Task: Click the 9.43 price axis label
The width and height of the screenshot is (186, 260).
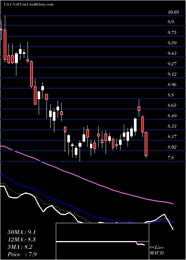Action: pyautogui.click(x=172, y=53)
